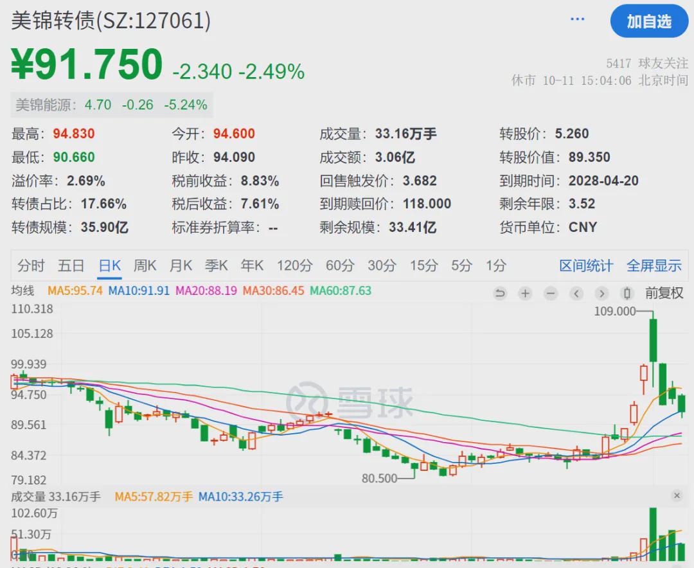Click the 美锦转债(SZ:127061) title

pos(111,21)
